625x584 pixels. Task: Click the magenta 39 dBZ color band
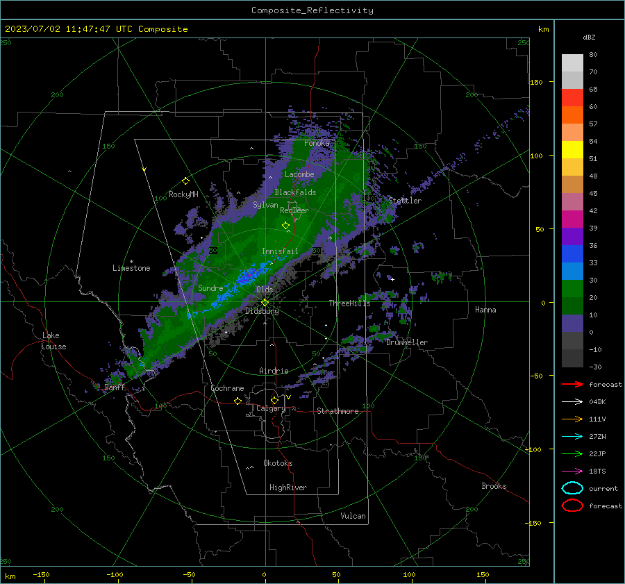click(572, 219)
